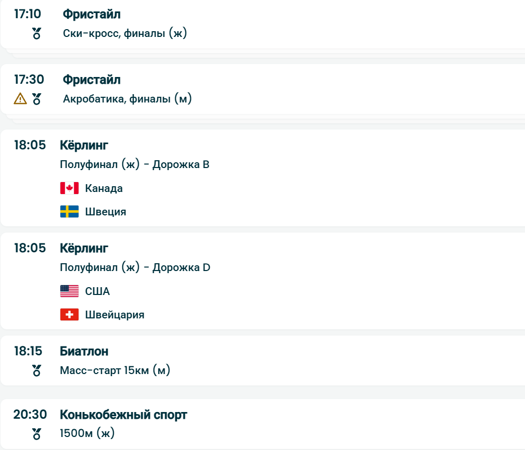Select Полуфинал (ж) - Дорожка D curling match

tap(135, 268)
